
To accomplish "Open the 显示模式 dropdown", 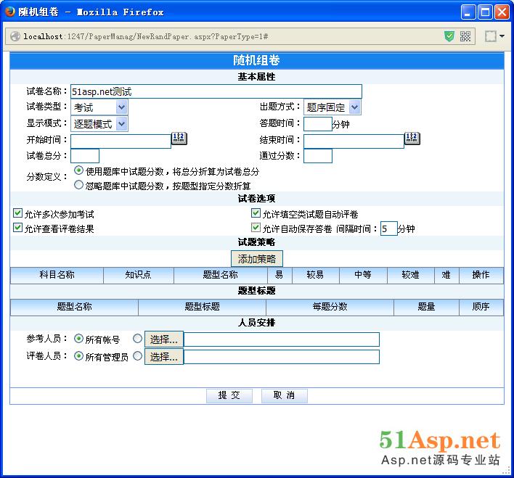I will pos(99,124).
